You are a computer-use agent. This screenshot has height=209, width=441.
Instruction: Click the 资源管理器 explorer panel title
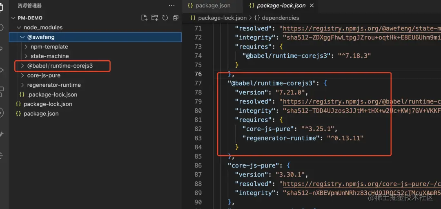tap(29, 6)
